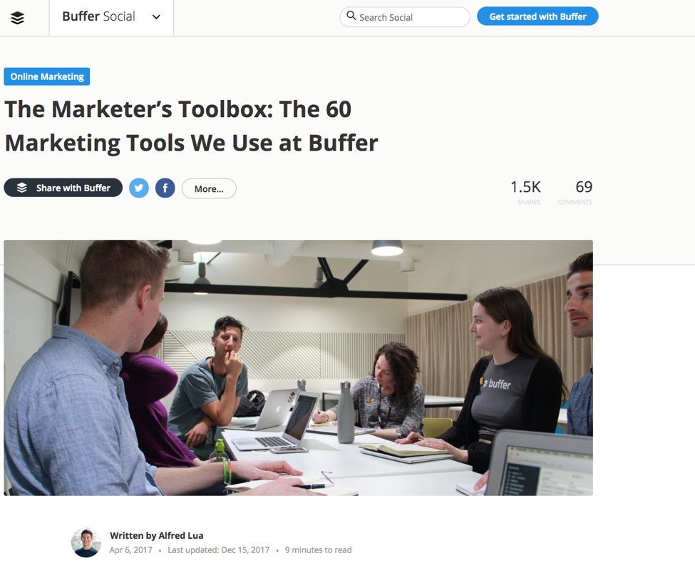Select the Last updated: Dec 15, 2017 text
The width and height of the screenshot is (695, 583).
[219, 550]
